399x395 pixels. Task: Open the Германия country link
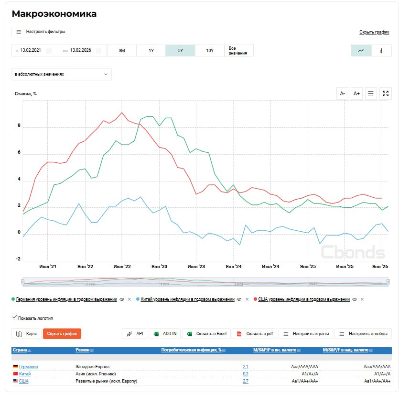28,367
